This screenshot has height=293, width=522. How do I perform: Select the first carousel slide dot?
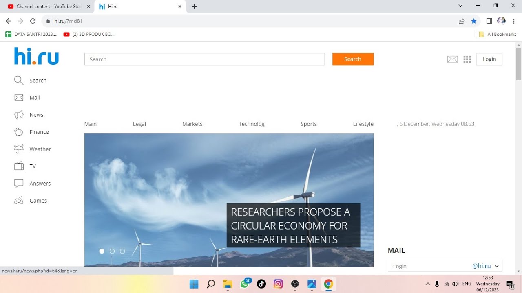[102, 251]
